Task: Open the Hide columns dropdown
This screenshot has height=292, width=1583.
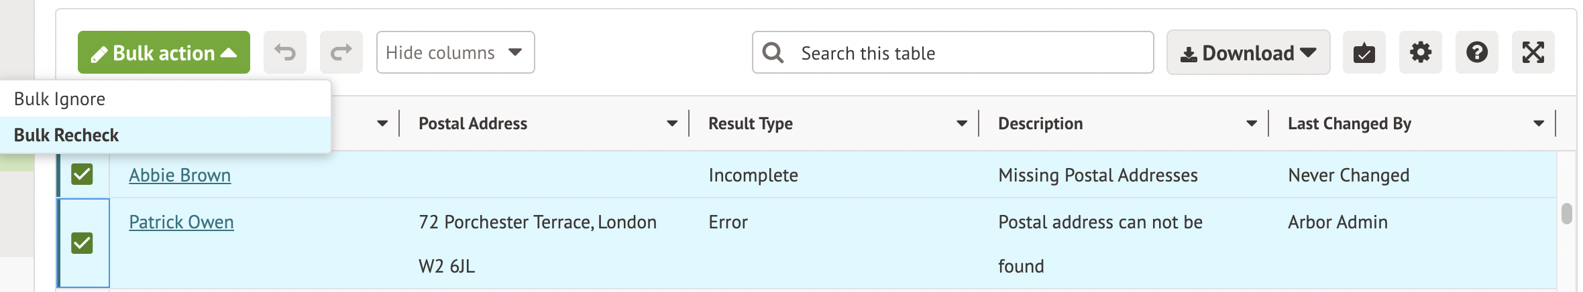Action: (455, 52)
